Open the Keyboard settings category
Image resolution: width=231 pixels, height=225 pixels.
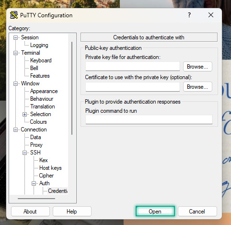41,60
